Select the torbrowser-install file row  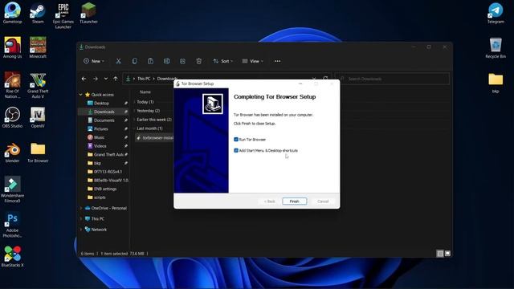click(x=154, y=137)
